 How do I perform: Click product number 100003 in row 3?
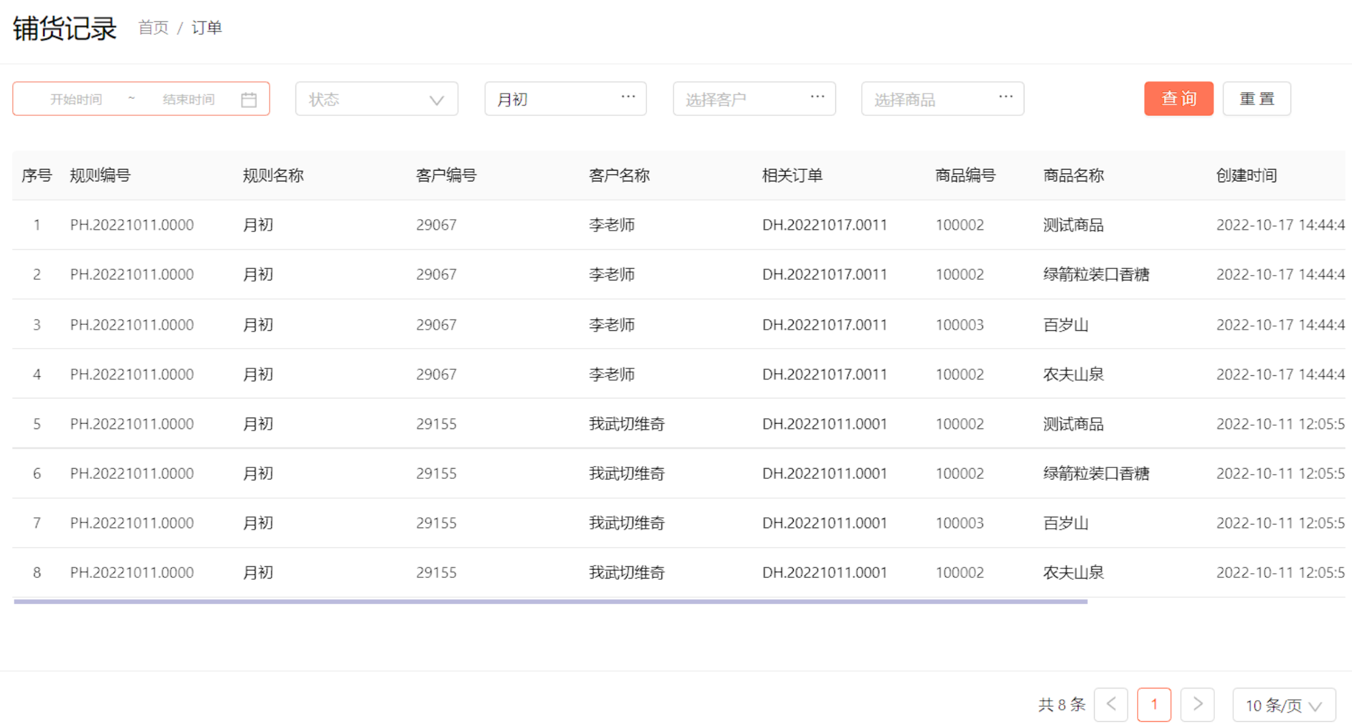pyautogui.click(x=960, y=325)
